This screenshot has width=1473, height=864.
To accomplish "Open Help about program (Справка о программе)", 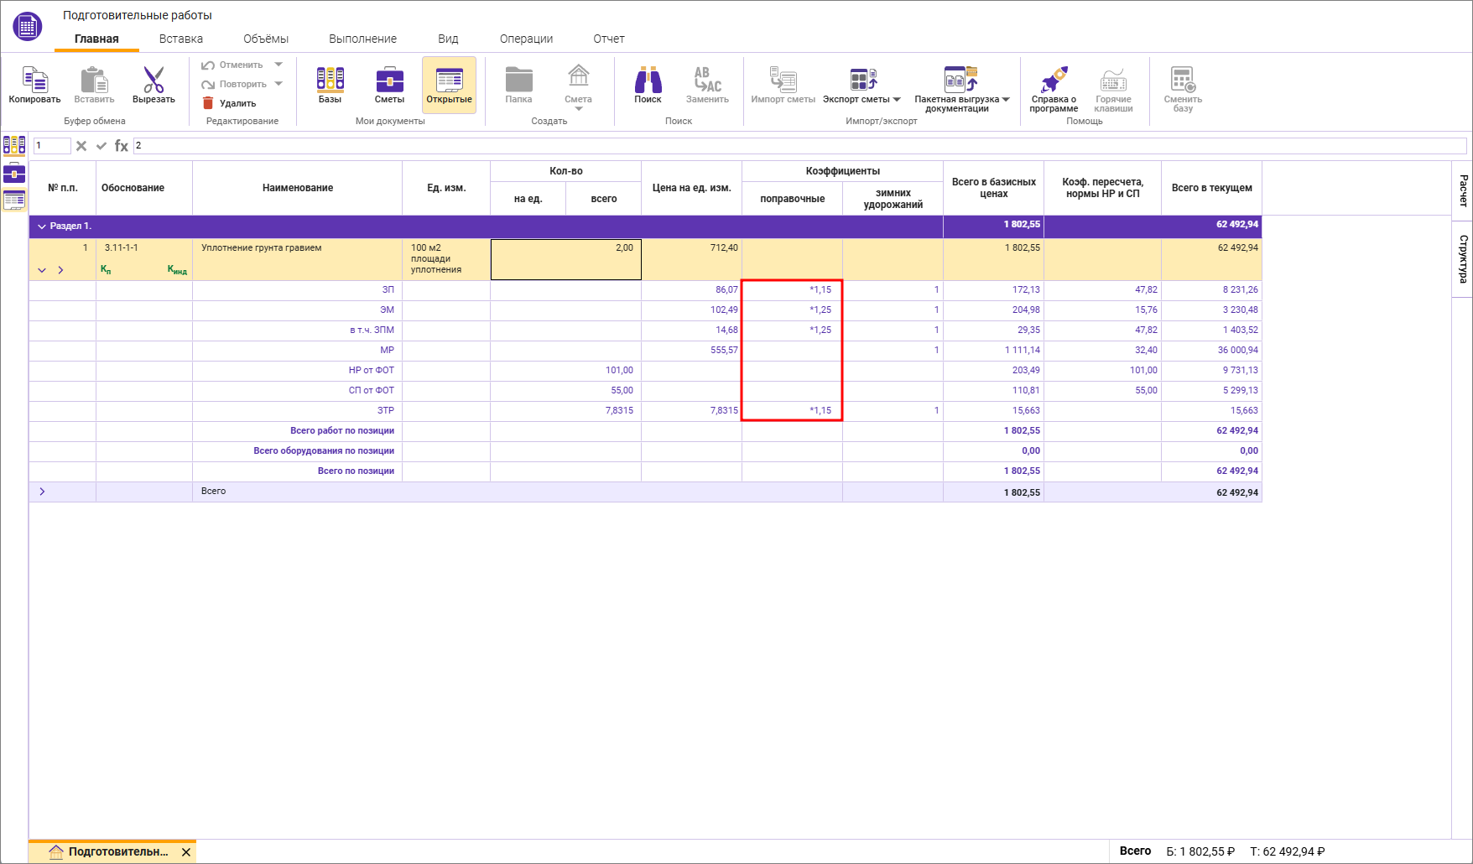I will pyautogui.click(x=1054, y=81).
